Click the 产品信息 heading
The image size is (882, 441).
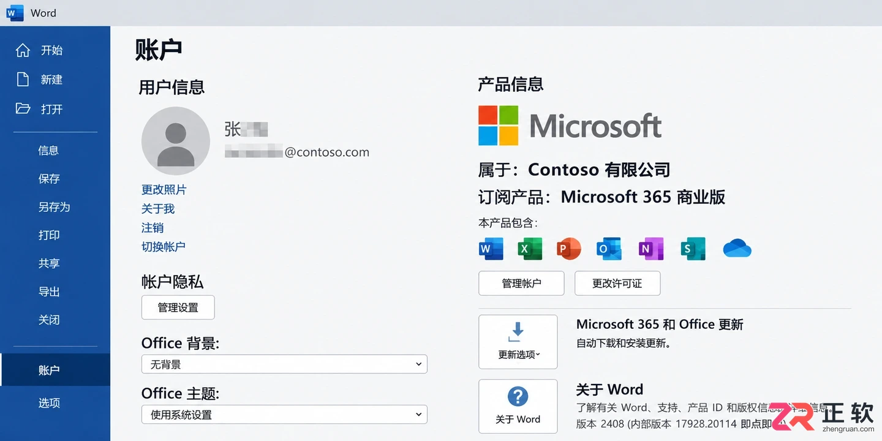coord(511,85)
